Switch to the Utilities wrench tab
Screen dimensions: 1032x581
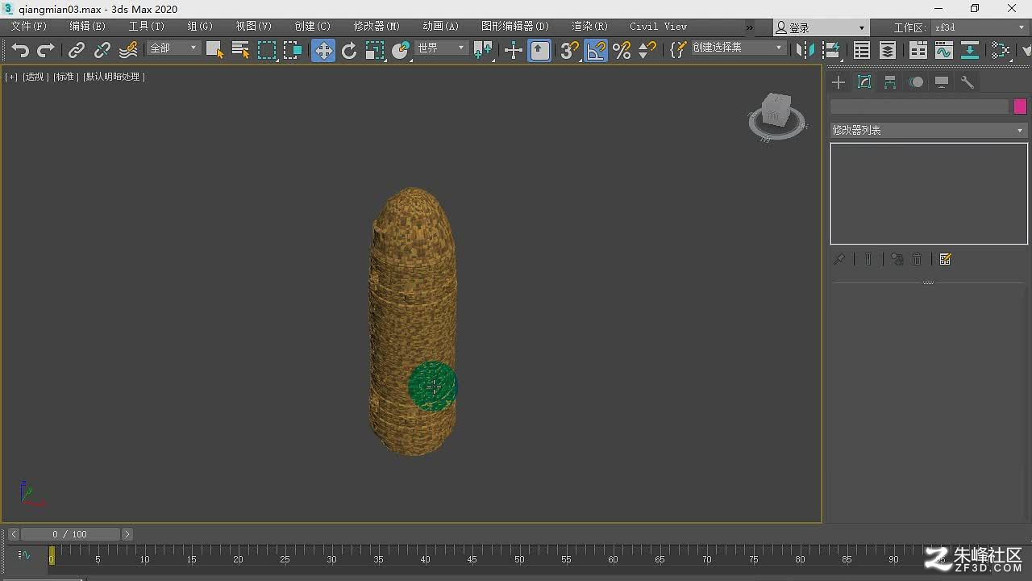point(967,82)
